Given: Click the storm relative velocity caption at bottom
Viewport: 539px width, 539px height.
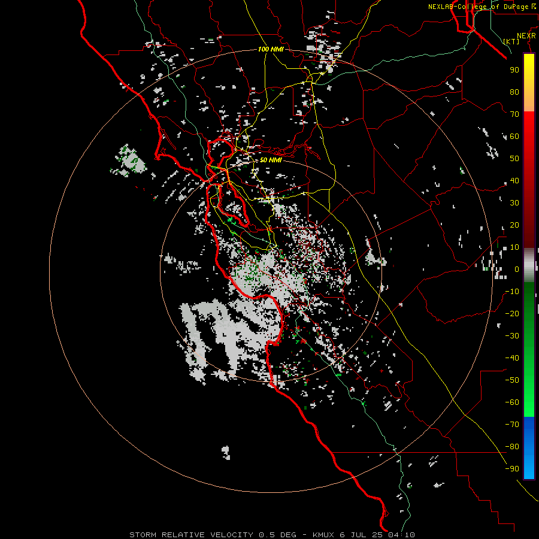Looking at the screenshot, I should [272, 535].
